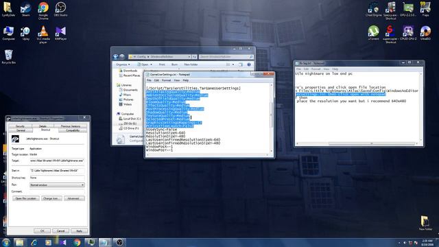Expand the Explorer address bar dropdown
Image resolution: width=439 pixels, height=247 pixels.
click(189, 57)
